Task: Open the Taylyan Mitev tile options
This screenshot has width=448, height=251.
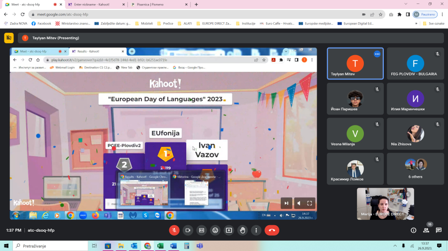Action: (377, 54)
